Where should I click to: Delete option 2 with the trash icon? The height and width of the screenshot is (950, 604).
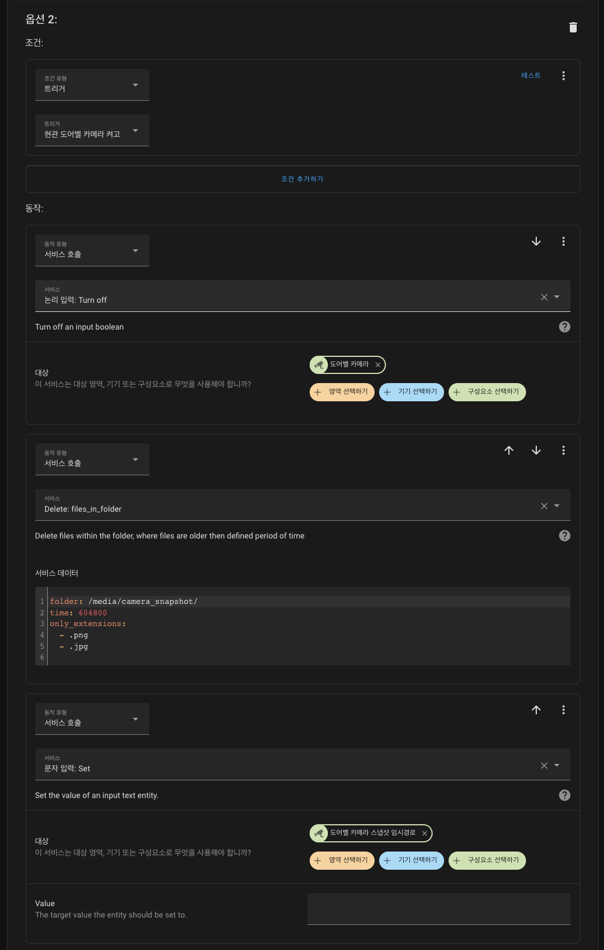[x=573, y=27]
